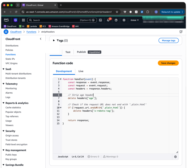Collapse the CloudFront side navigation
This screenshot has height=168, width=187.
point(41,39)
